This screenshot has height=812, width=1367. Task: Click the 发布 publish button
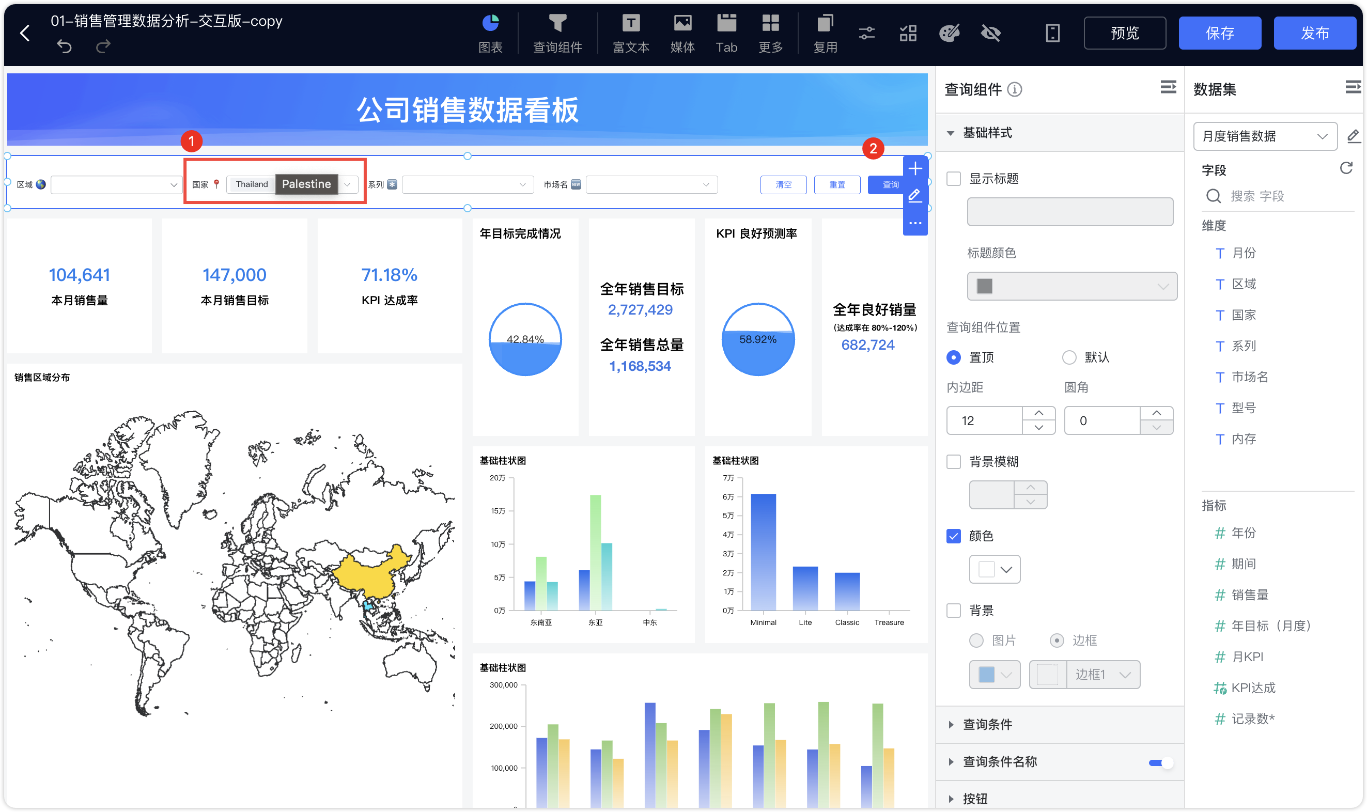[x=1314, y=34]
